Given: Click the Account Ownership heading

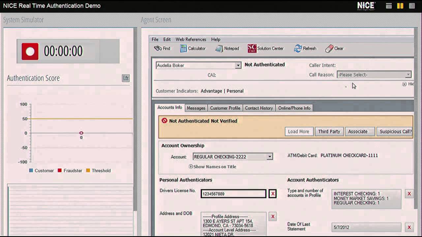Looking at the screenshot, I should tap(183, 145).
